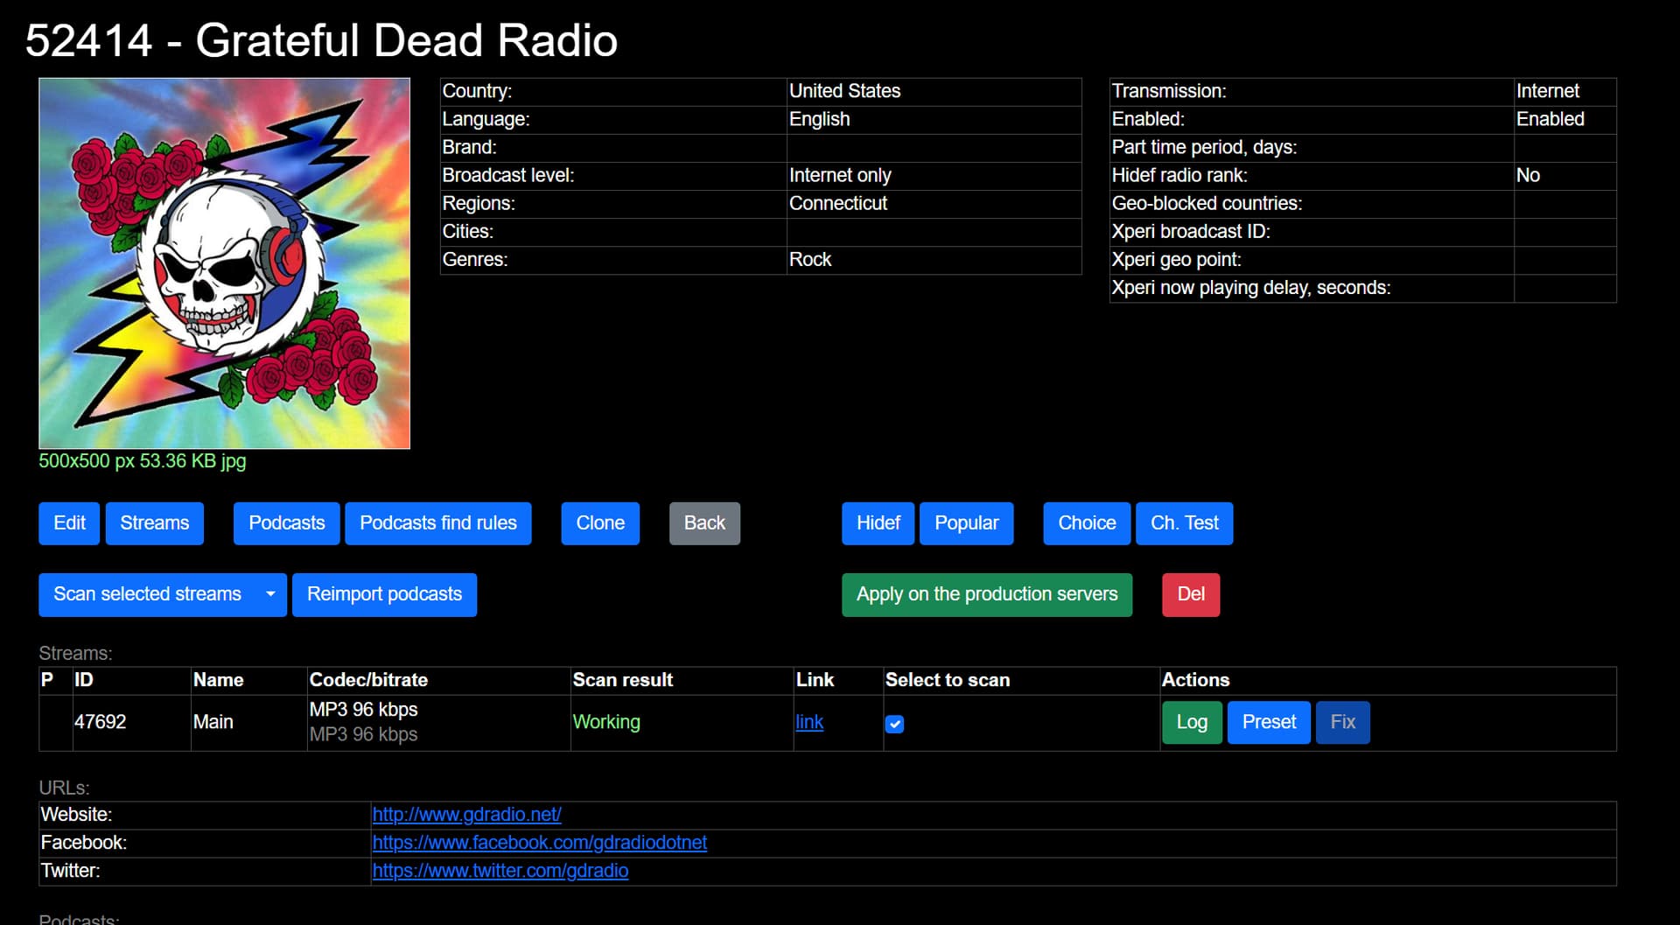Clone this radio station

[x=599, y=523]
